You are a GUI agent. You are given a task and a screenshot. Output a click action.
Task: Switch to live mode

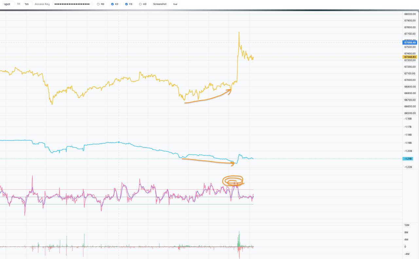coord(175,4)
